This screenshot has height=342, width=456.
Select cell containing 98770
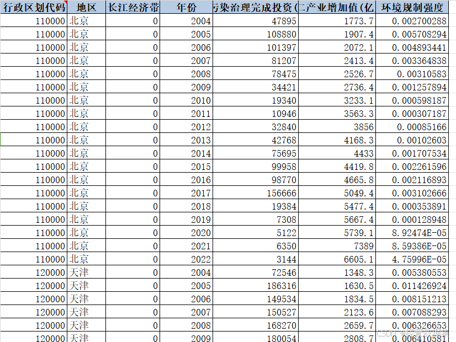coord(256,180)
